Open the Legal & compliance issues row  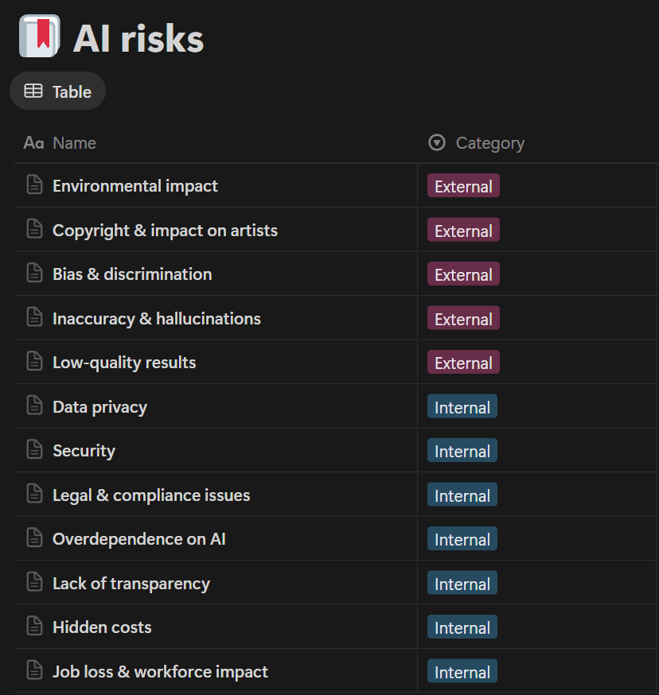[151, 495]
